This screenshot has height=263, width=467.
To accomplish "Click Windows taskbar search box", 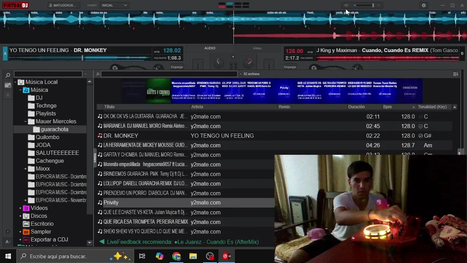I will tap(75, 256).
